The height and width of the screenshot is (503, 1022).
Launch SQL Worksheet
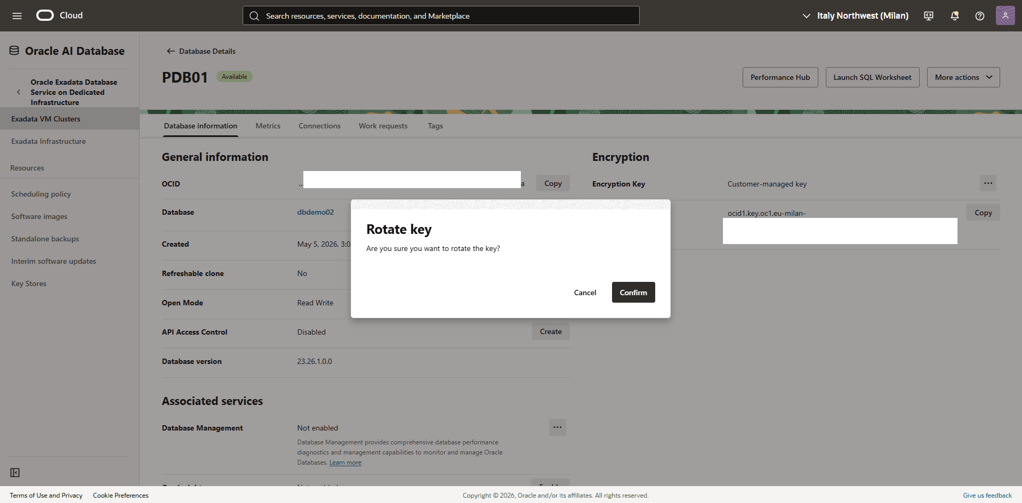[872, 77]
